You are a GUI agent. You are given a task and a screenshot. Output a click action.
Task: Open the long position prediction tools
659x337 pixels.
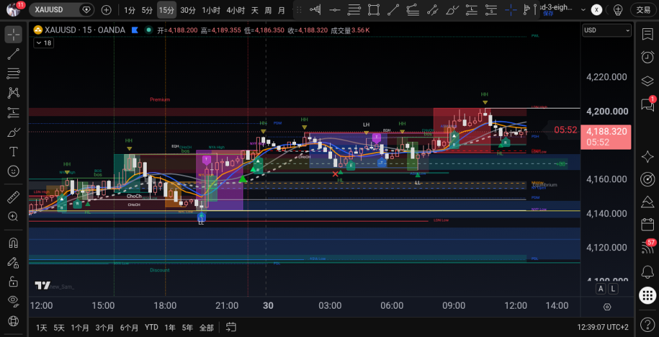pos(14,112)
